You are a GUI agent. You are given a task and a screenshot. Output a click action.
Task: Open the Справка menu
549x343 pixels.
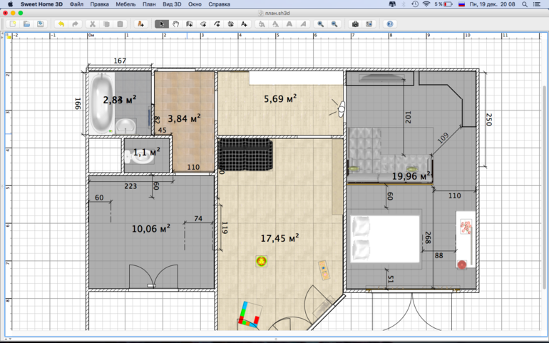218,4
